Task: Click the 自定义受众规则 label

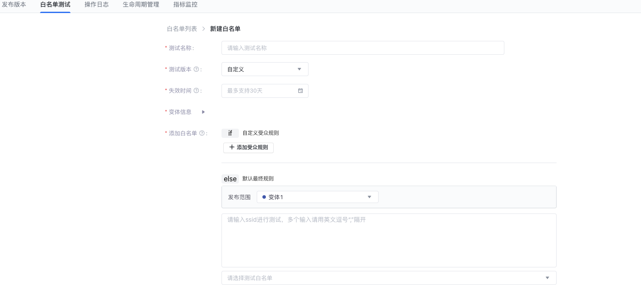Action: tap(261, 133)
